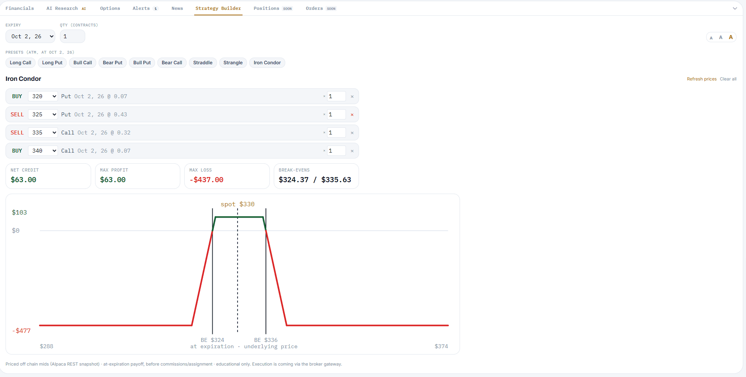Go to the Options tab

tap(110, 8)
